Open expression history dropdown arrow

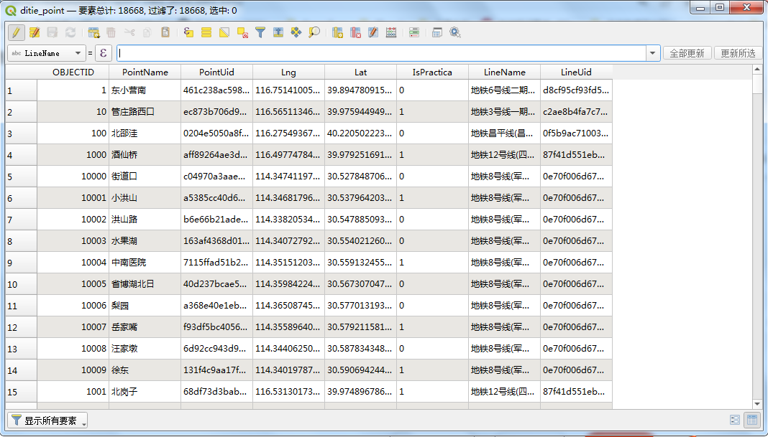[653, 52]
